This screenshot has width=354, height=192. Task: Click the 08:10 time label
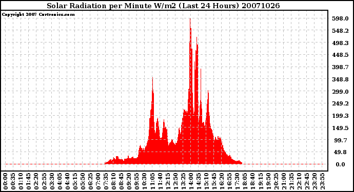tap(113, 181)
